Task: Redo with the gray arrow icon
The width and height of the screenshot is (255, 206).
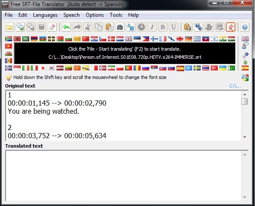Action: (x=77, y=27)
